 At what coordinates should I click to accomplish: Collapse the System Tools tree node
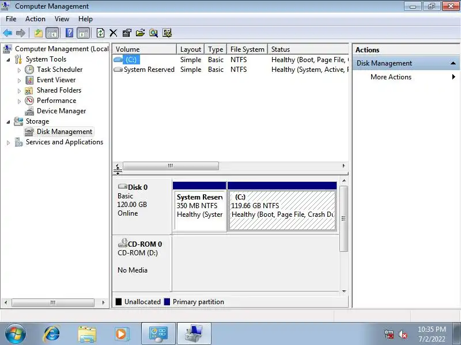pos(9,60)
